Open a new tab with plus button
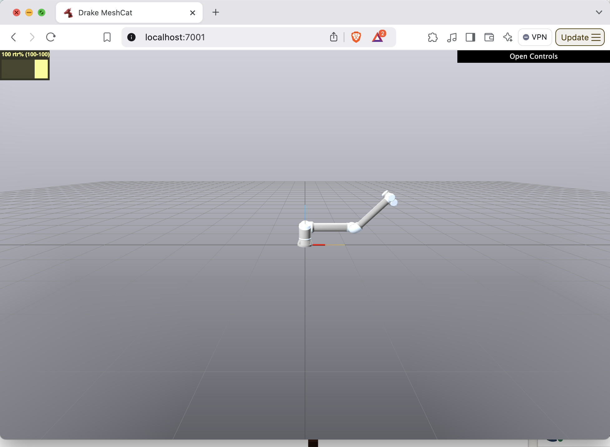Viewport: 610px width, 447px height. tap(216, 12)
